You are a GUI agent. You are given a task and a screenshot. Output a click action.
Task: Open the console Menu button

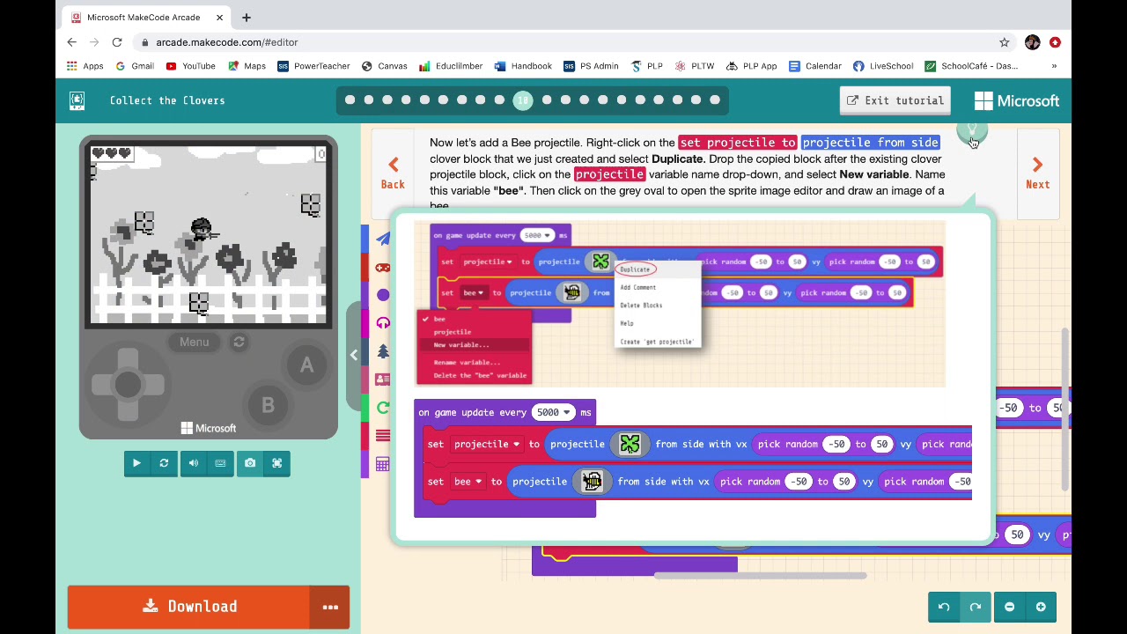[195, 343]
